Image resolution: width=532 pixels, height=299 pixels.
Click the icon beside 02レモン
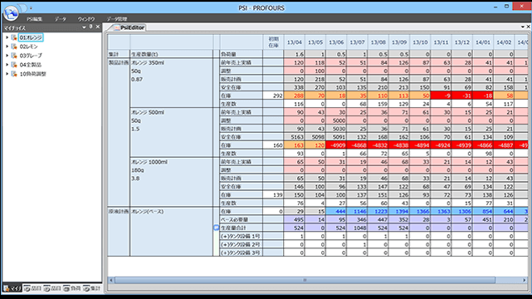coord(14,47)
